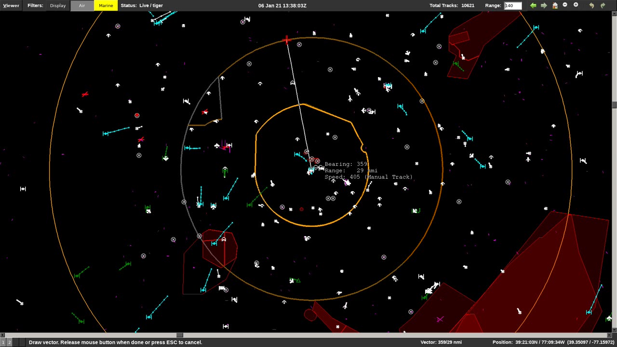Screen dimensions: 617x347
Task: Click the vertical scrollbar thumb
Action: click(x=615, y=105)
